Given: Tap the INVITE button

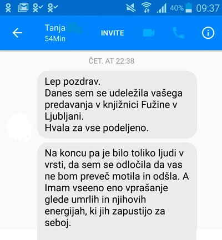Looking at the screenshot, I should tap(113, 33).
